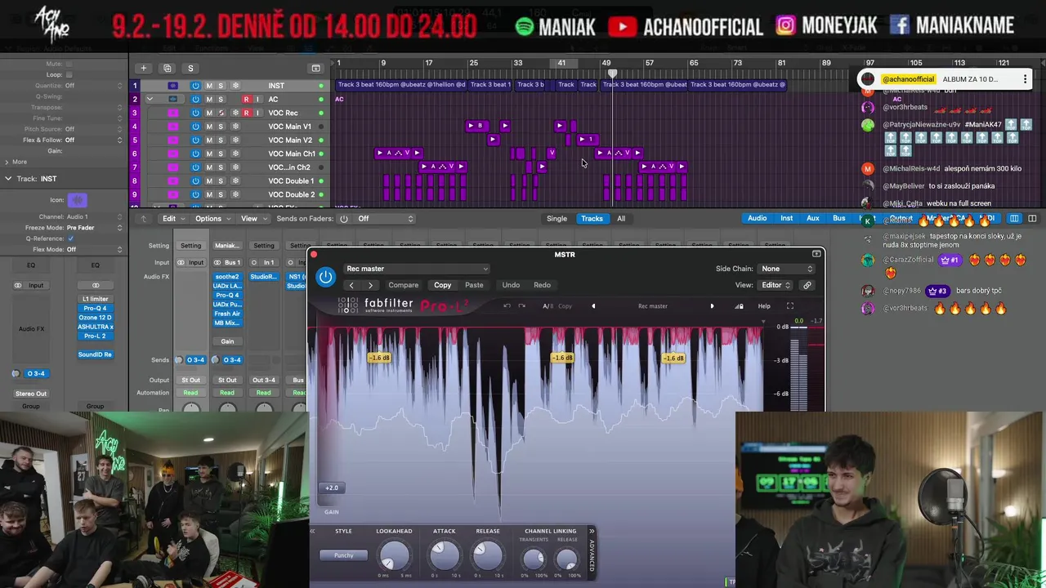
Task: Open the Freeze Mode Pre Fader dropdown
Action: click(x=93, y=228)
